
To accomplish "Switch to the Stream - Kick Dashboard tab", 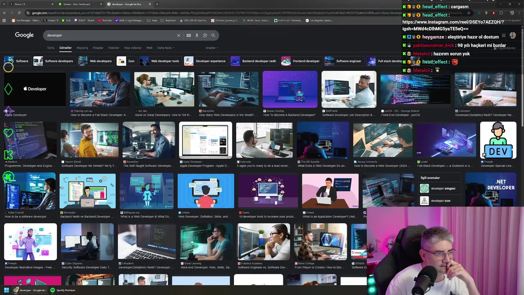I will (80, 4).
